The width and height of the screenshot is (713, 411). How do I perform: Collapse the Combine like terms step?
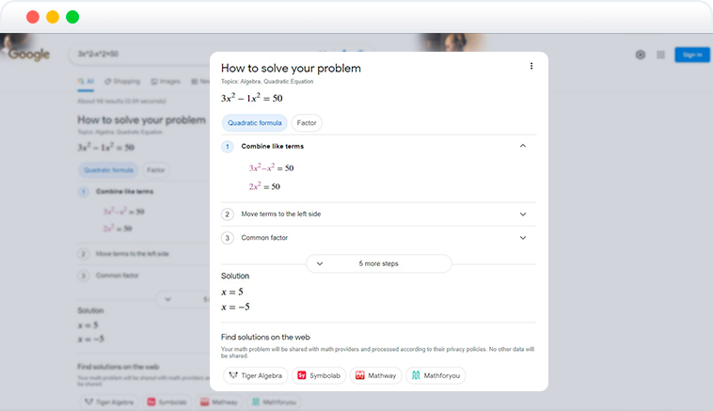coord(523,146)
